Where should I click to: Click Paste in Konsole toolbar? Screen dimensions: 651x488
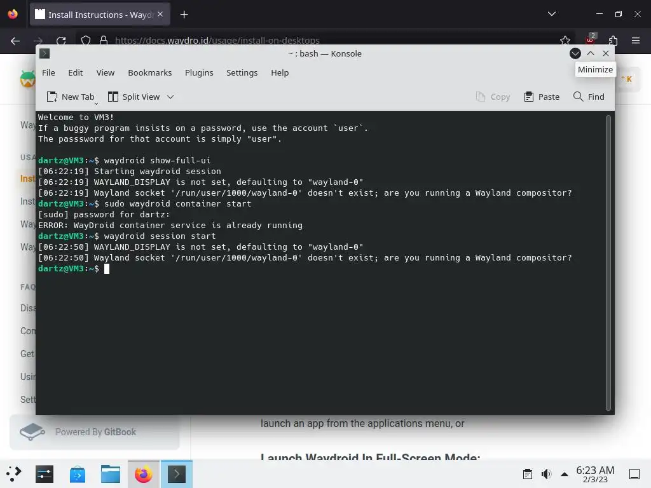[542, 97]
